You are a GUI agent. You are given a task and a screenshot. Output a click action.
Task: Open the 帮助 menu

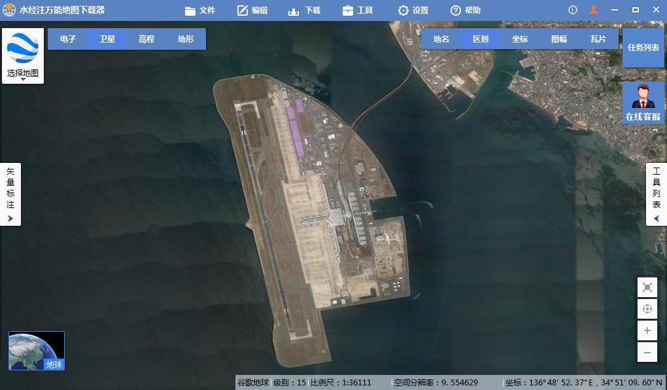(x=466, y=10)
